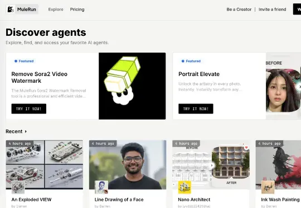Open An Exploded VIEW agent title
Viewport: 301px width, 208px height.
[x=31, y=200]
